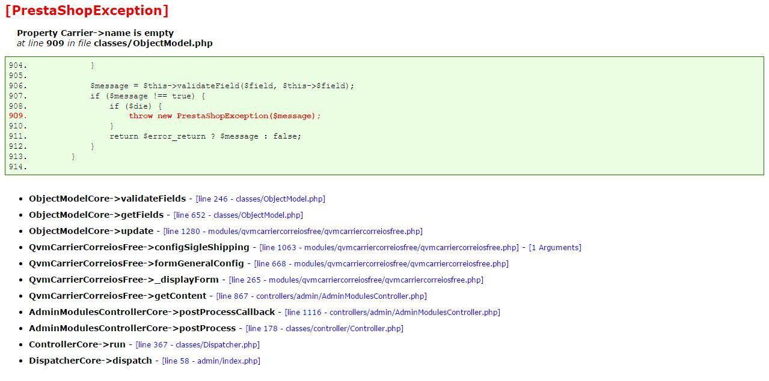Click code line 908 if ($die)
The width and height of the screenshot is (769, 381).
(x=136, y=106)
